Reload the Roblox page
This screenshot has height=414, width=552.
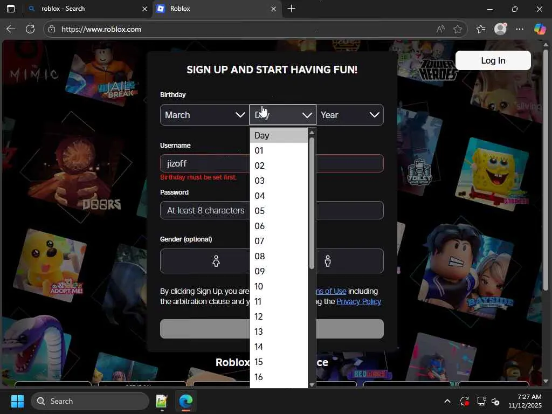pos(30,29)
